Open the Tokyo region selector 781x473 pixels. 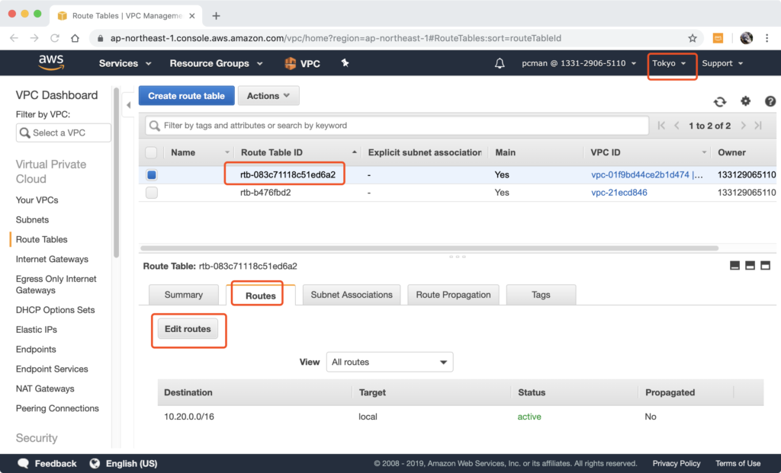point(670,63)
